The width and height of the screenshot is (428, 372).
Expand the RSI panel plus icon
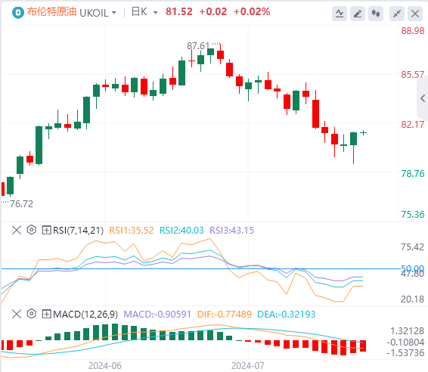[46, 230]
